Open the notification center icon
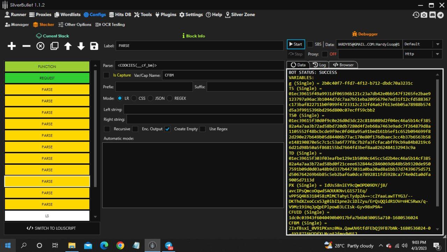Image resolution: width=447 pixels, height=252 pixels. click(436, 246)
